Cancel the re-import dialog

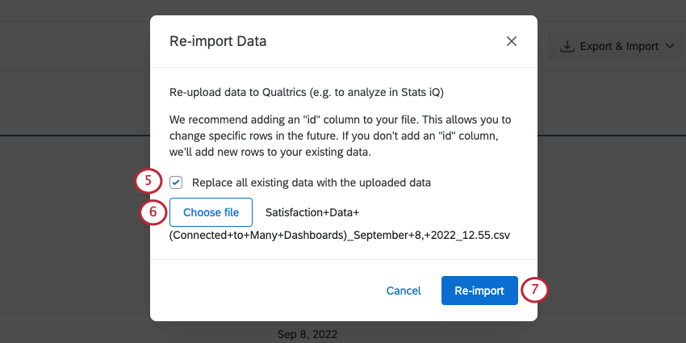(x=404, y=291)
